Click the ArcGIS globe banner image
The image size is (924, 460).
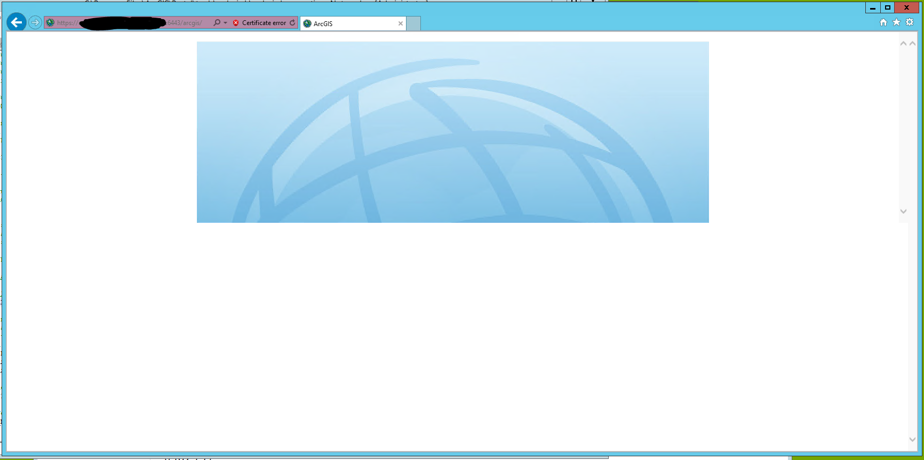coord(452,132)
